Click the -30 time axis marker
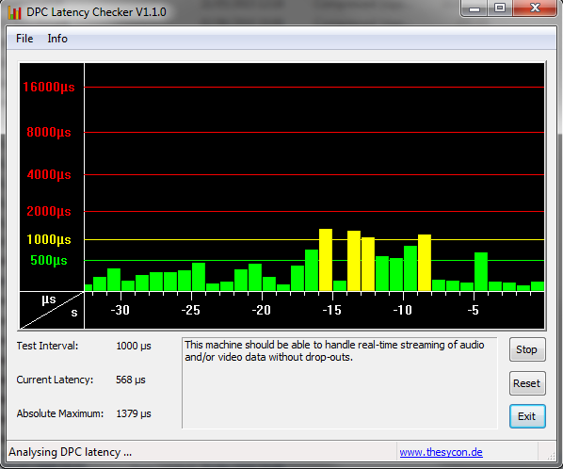Viewport: 563px width, 469px height. click(x=120, y=310)
